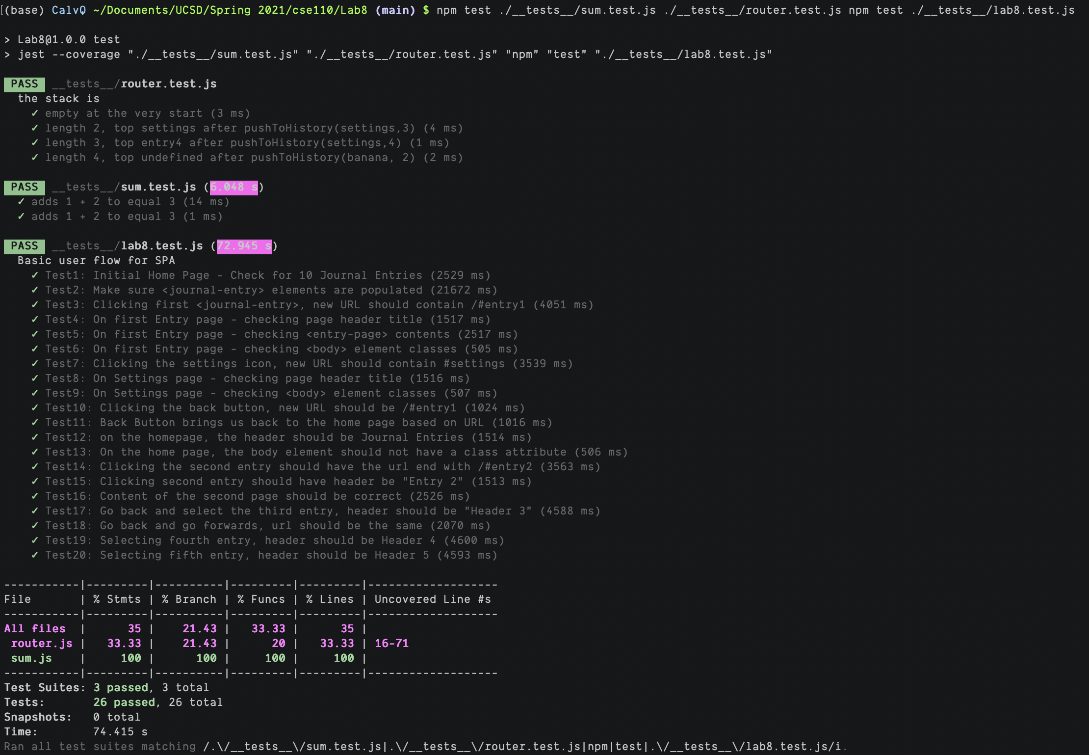This screenshot has width=1089, height=755.
Task: Click the highlighted 72.945 s duration
Action: tap(244, 246)
